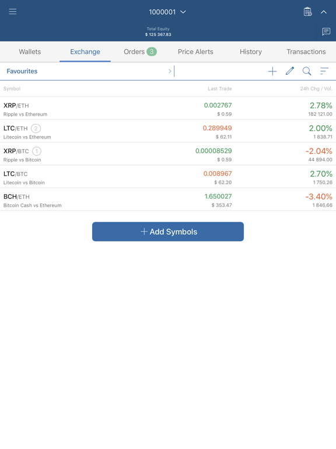The image size is (336, 449).
Task: Open the Favourites list selector
Action: [x=87, y=71]
